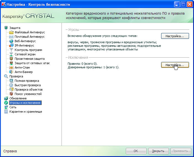The width and height of the screenshot is (194, 157).
Task: Select Защита in the settings tree
Action: point(15,28)
